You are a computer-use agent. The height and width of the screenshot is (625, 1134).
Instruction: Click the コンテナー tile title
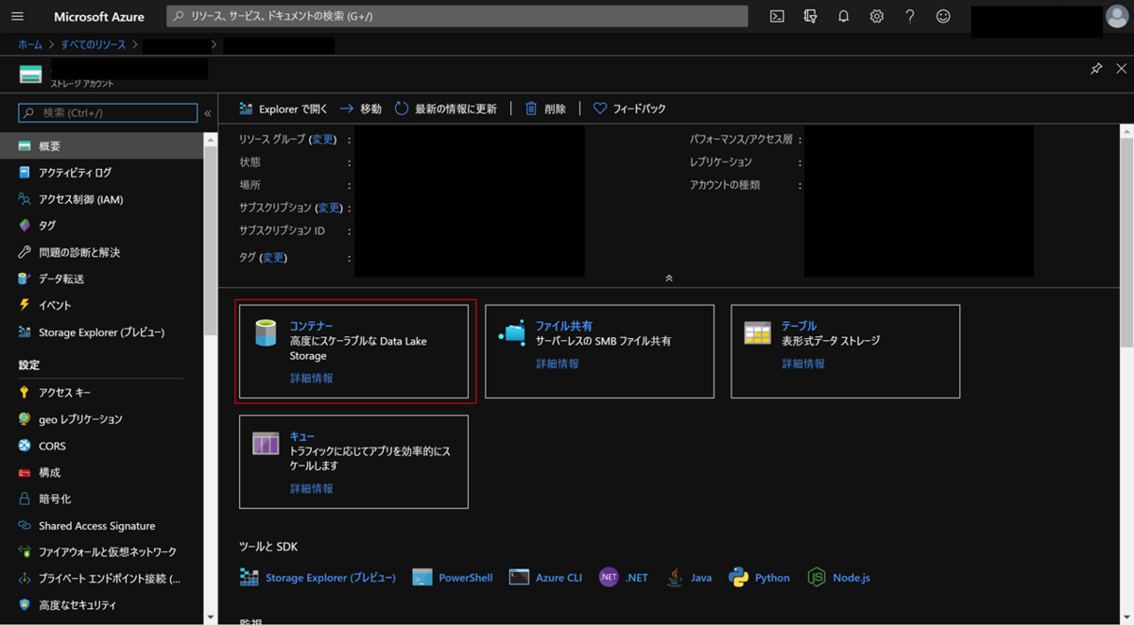(x=311, y=326)
